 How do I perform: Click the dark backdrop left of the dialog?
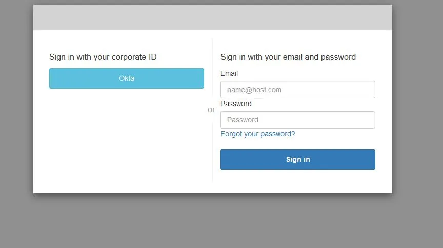coord(16,102)
